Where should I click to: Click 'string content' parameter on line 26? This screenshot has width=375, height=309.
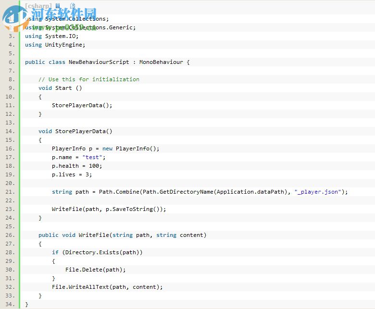pos(180,235)
